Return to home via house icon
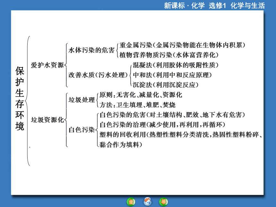This screenshot has height=207, width=276. (x=148, y=202)
